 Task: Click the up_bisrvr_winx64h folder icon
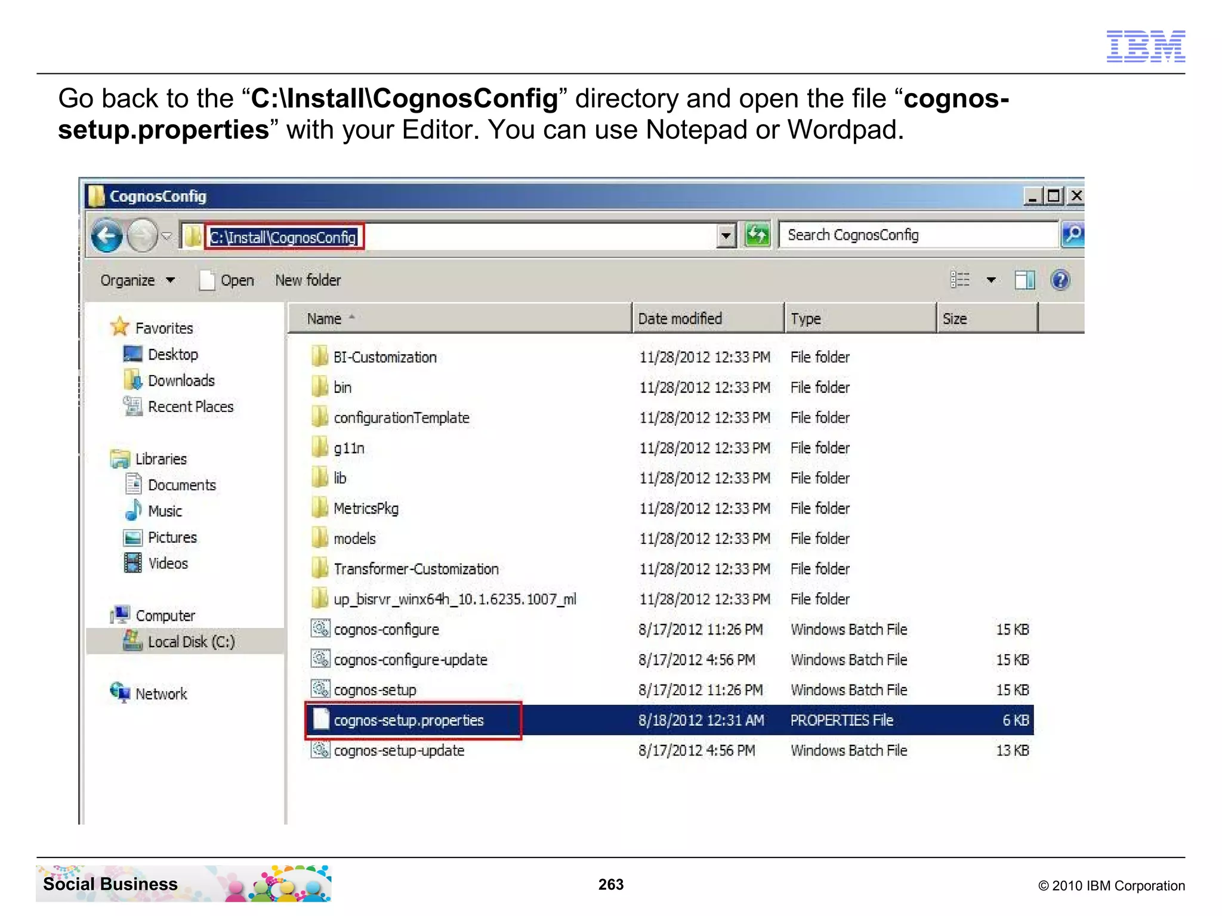pos(320,598)
